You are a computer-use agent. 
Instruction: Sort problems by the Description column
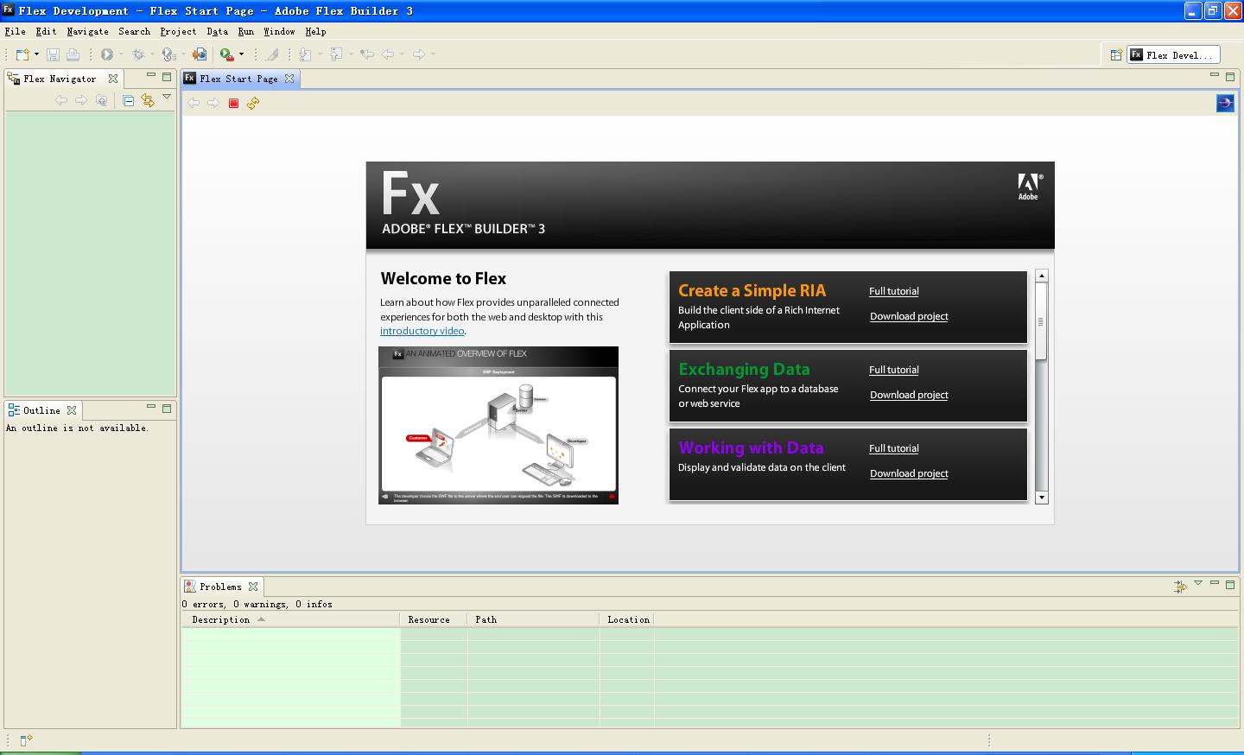tap(290, 619)
